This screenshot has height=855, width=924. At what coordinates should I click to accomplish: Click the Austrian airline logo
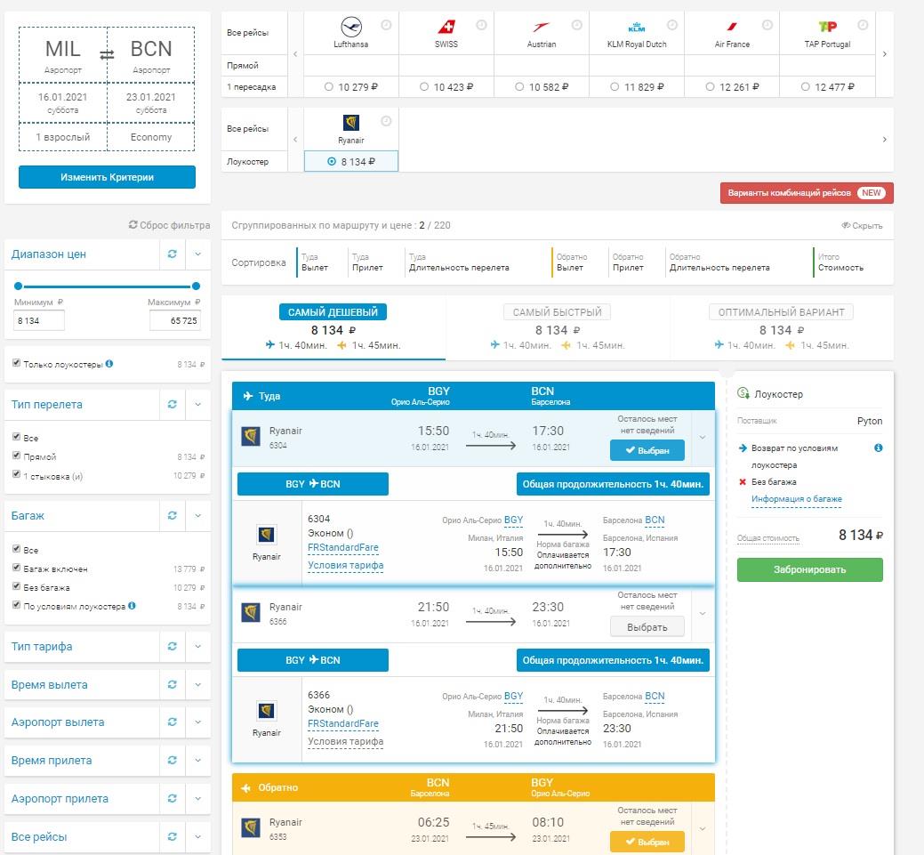tap(541, 27)
